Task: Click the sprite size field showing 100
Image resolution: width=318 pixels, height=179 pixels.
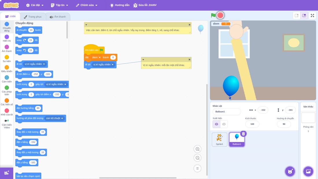Action: pyautogui.click(x=252, y=124)
